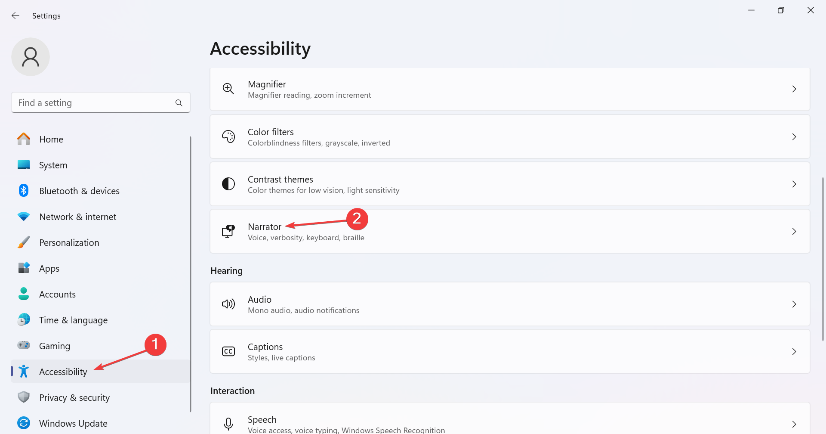This screenshot has width=826, height=434.
Task: Click the Bluetooth icon in sidebar
Action: 24,191
